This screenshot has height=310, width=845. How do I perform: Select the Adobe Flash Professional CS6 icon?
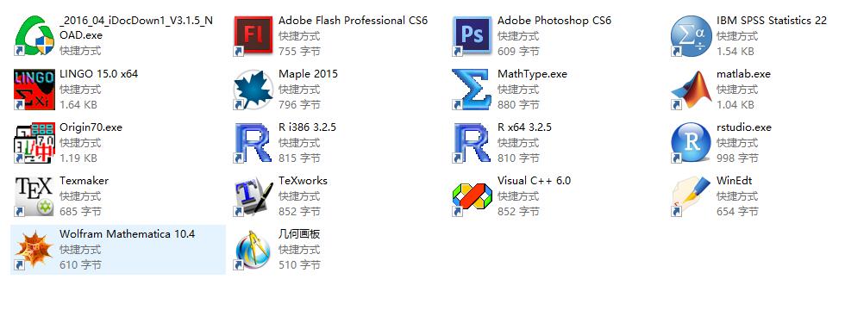(x=253, y=36)
